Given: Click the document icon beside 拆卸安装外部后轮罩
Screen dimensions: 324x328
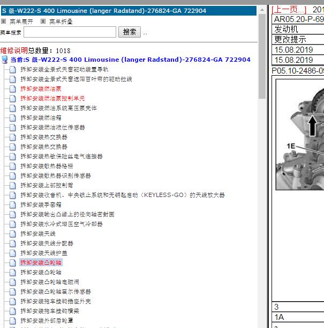Looking at the screenshot, I should point(13,320).
